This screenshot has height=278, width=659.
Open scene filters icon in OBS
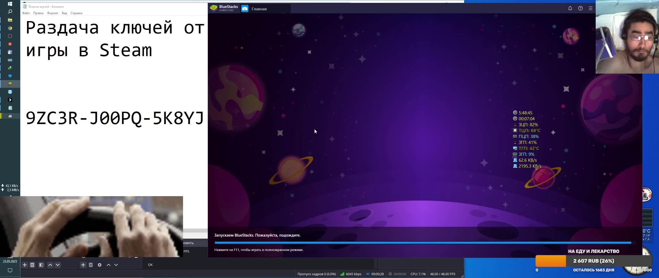point(41,265)
